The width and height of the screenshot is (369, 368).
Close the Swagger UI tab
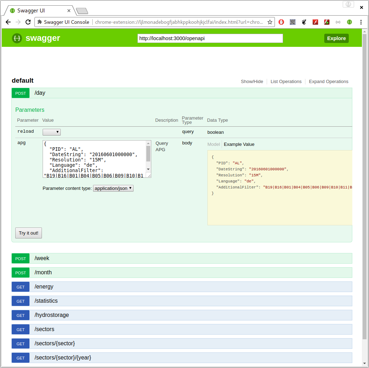point(69,11)
